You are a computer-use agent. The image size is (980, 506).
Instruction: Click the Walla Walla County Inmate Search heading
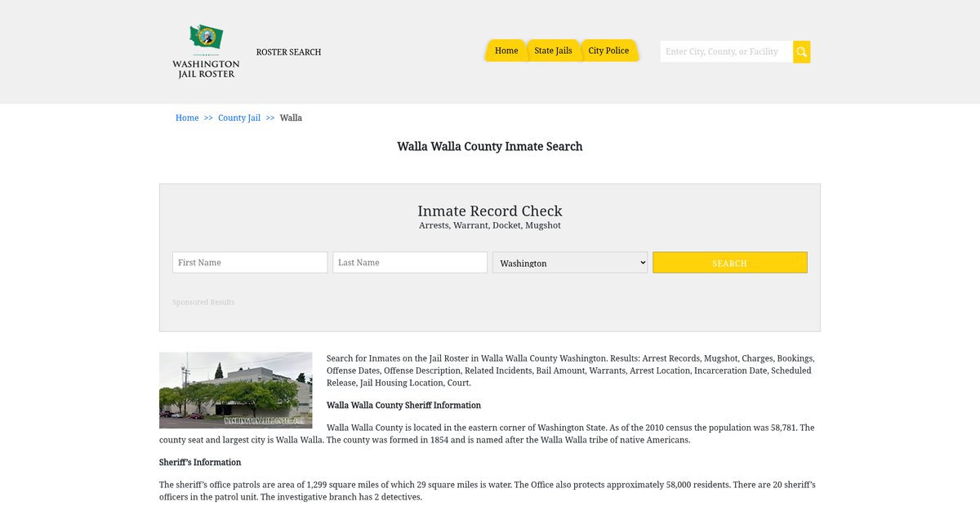tap(490, 147)
